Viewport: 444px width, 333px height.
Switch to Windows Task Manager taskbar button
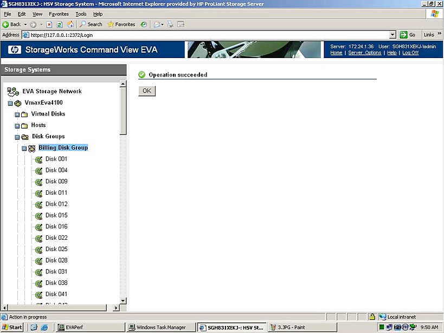click(x=162, y=328)
